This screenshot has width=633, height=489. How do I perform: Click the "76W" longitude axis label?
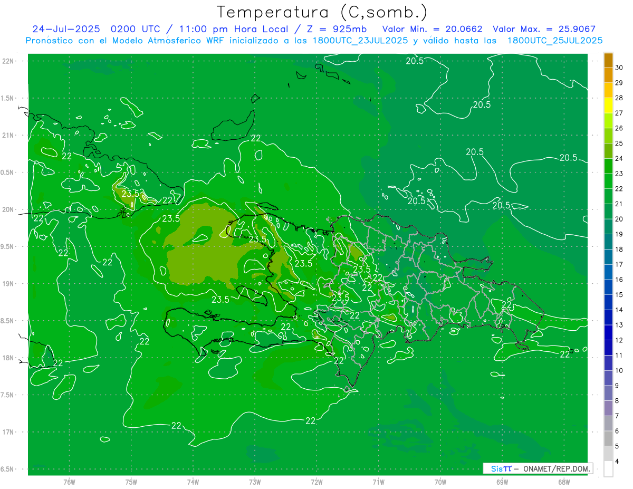point(69,482)
